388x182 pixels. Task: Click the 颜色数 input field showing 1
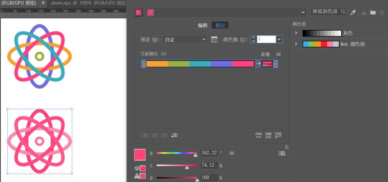267,39
